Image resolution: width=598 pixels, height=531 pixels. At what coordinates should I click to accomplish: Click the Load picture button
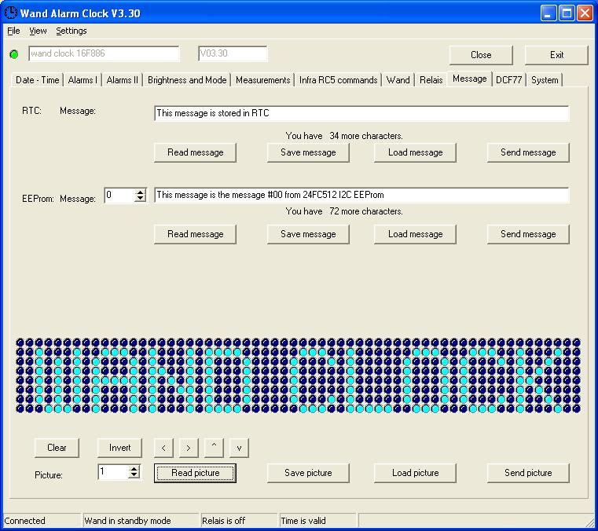pos(416,473)
